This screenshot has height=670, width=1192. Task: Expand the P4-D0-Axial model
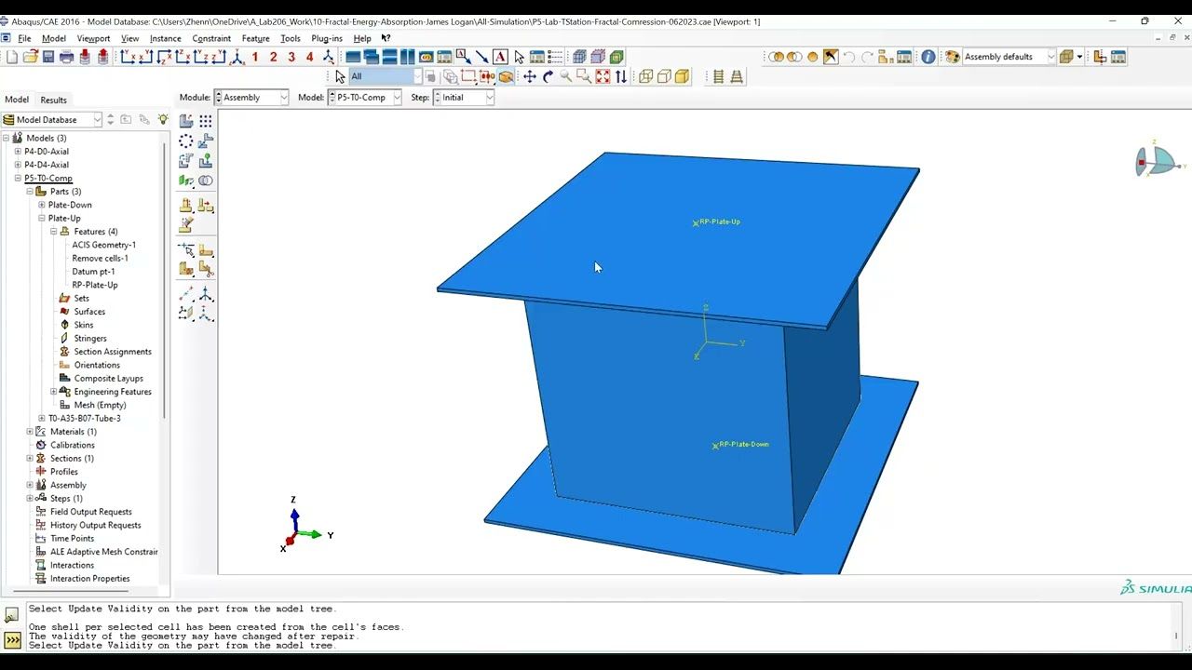[18, 151]
